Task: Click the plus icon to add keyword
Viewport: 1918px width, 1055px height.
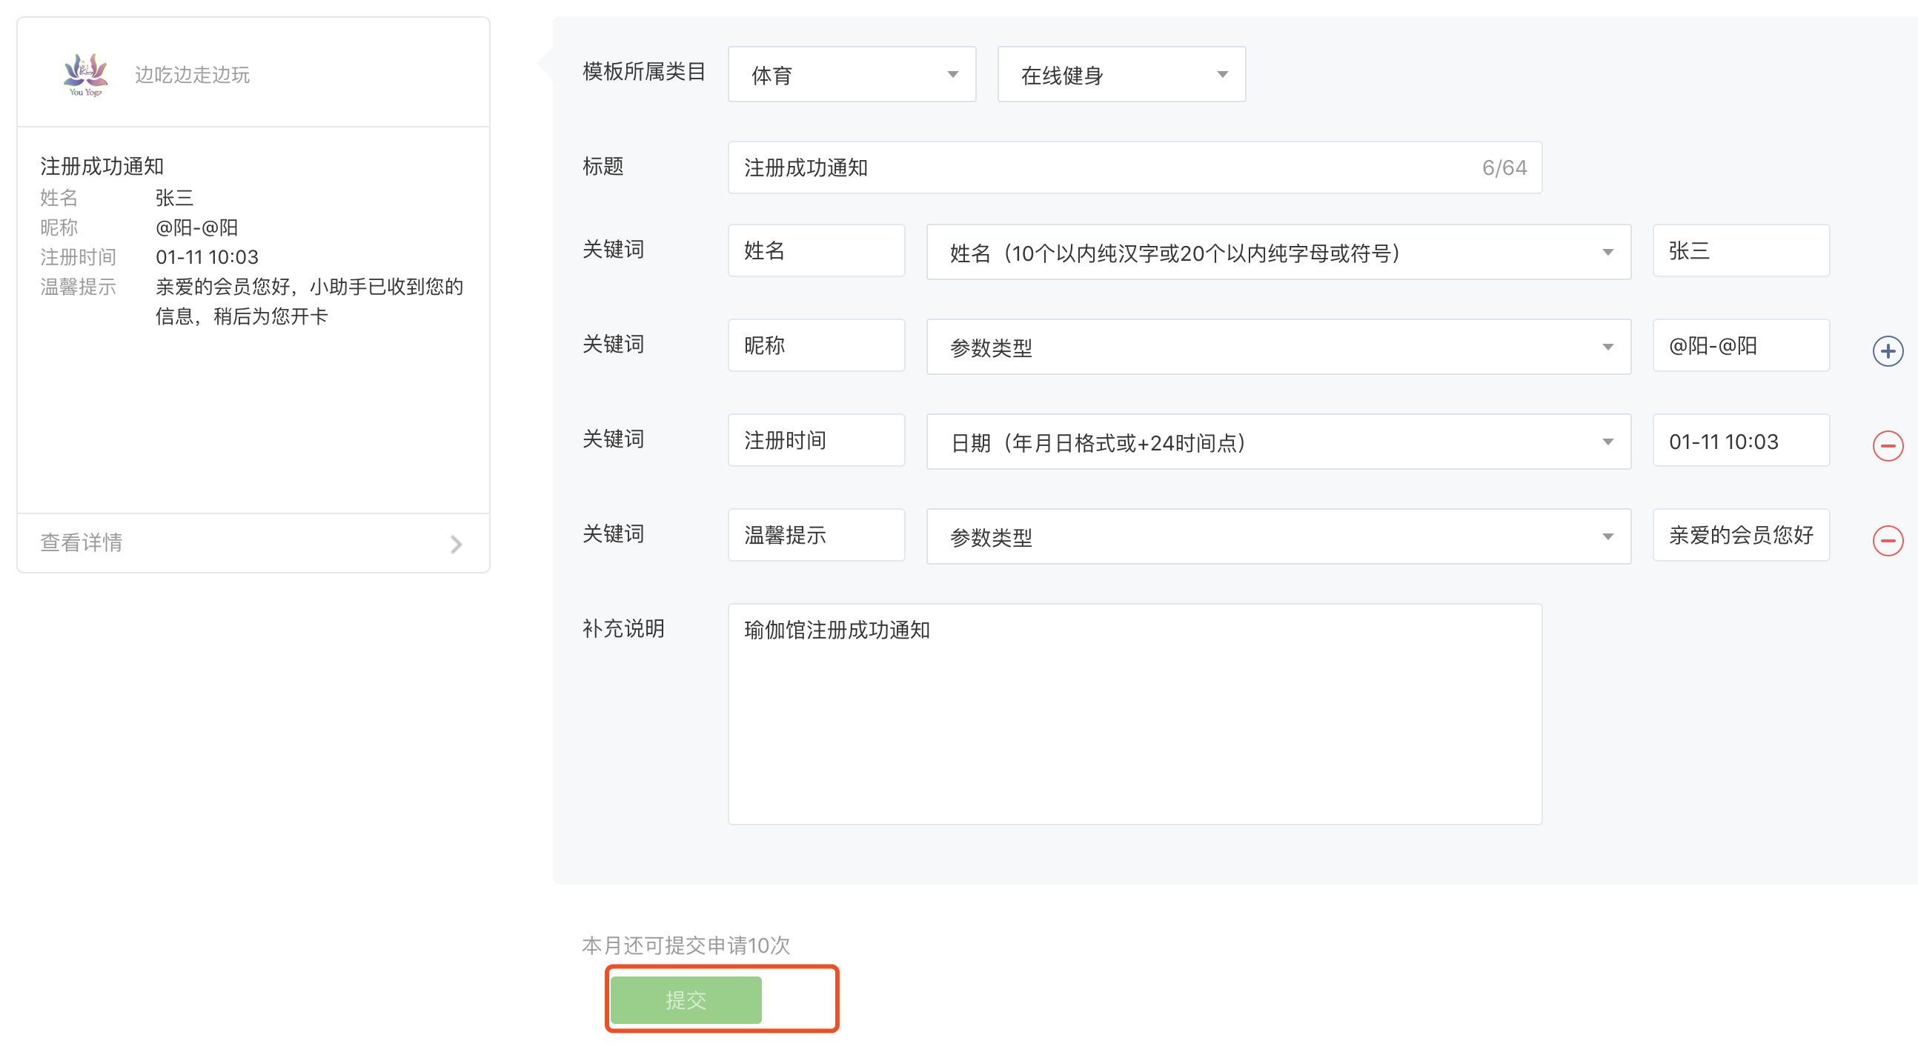Action: point(1888,351)
